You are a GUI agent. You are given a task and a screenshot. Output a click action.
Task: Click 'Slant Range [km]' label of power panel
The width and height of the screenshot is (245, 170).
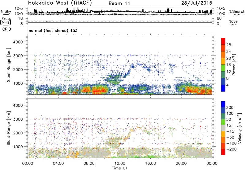click(9, 65)
